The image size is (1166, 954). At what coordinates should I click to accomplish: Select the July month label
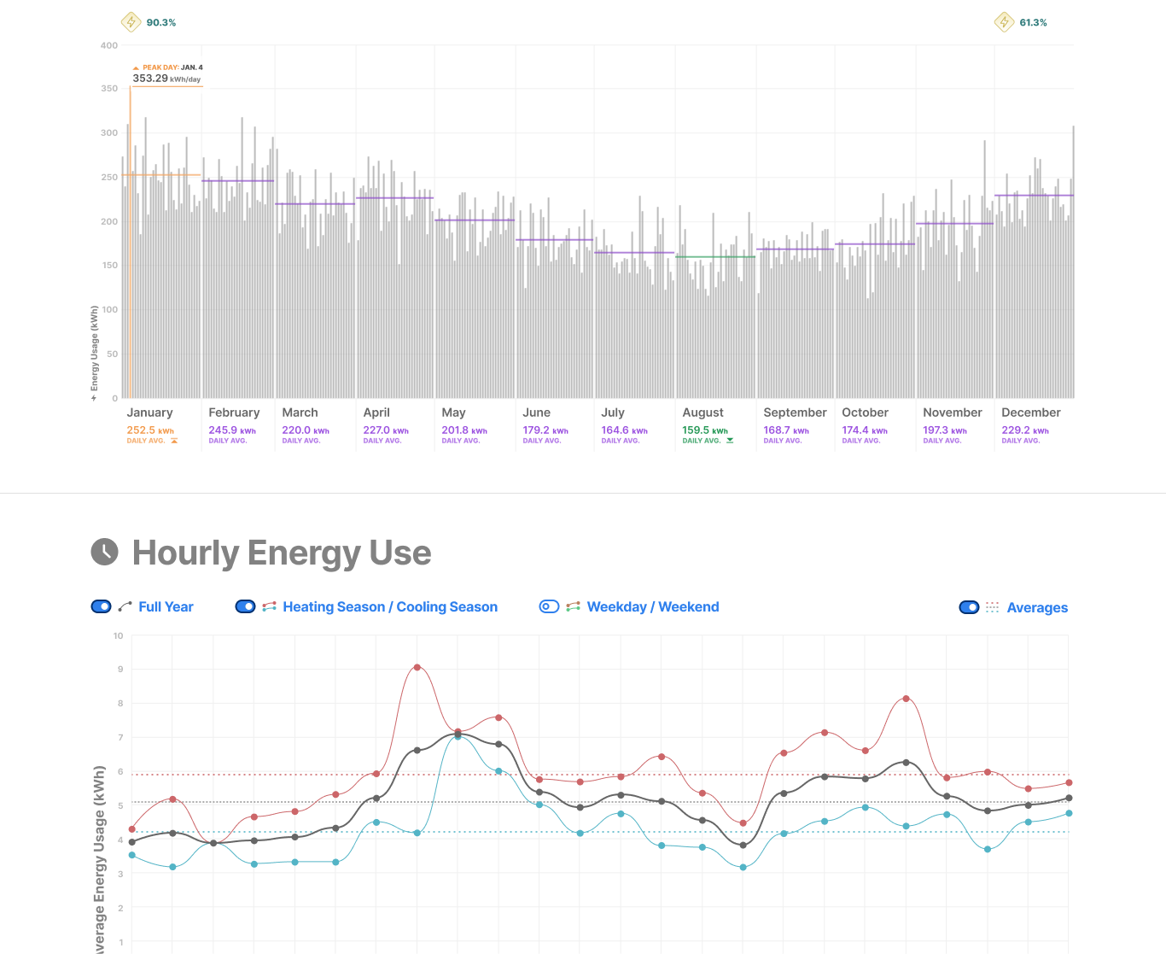[613, 413]
